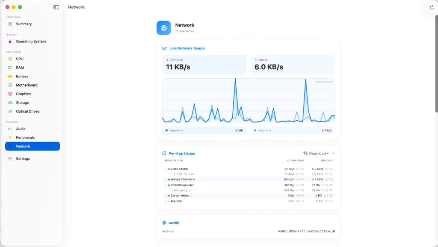Click the vertical scrollbar on the right
This screenshot has width=438, height=247.
point(436,64)
